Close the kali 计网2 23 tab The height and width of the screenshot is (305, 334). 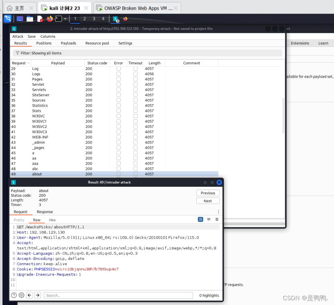[86, 8]
